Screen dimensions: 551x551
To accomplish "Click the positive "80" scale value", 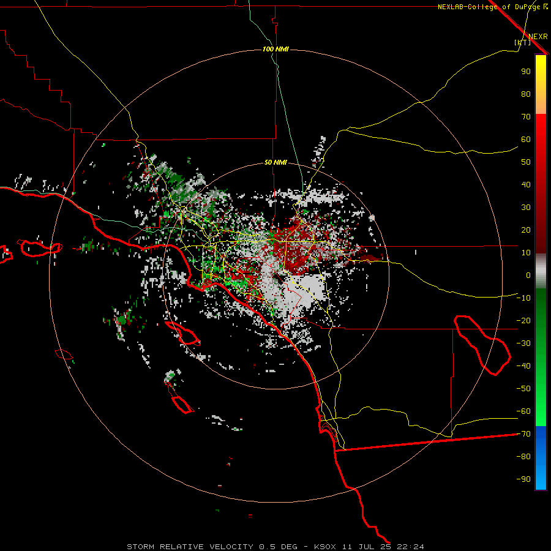I will (526, 94).
